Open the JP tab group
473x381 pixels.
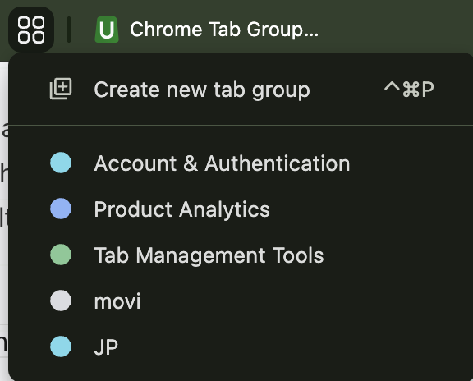tap(241, 347)
